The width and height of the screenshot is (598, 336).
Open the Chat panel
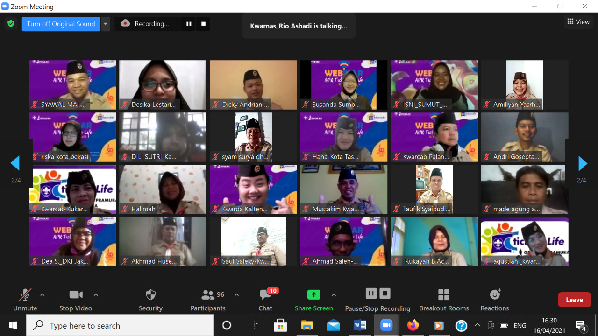click(x=265, y=300)
